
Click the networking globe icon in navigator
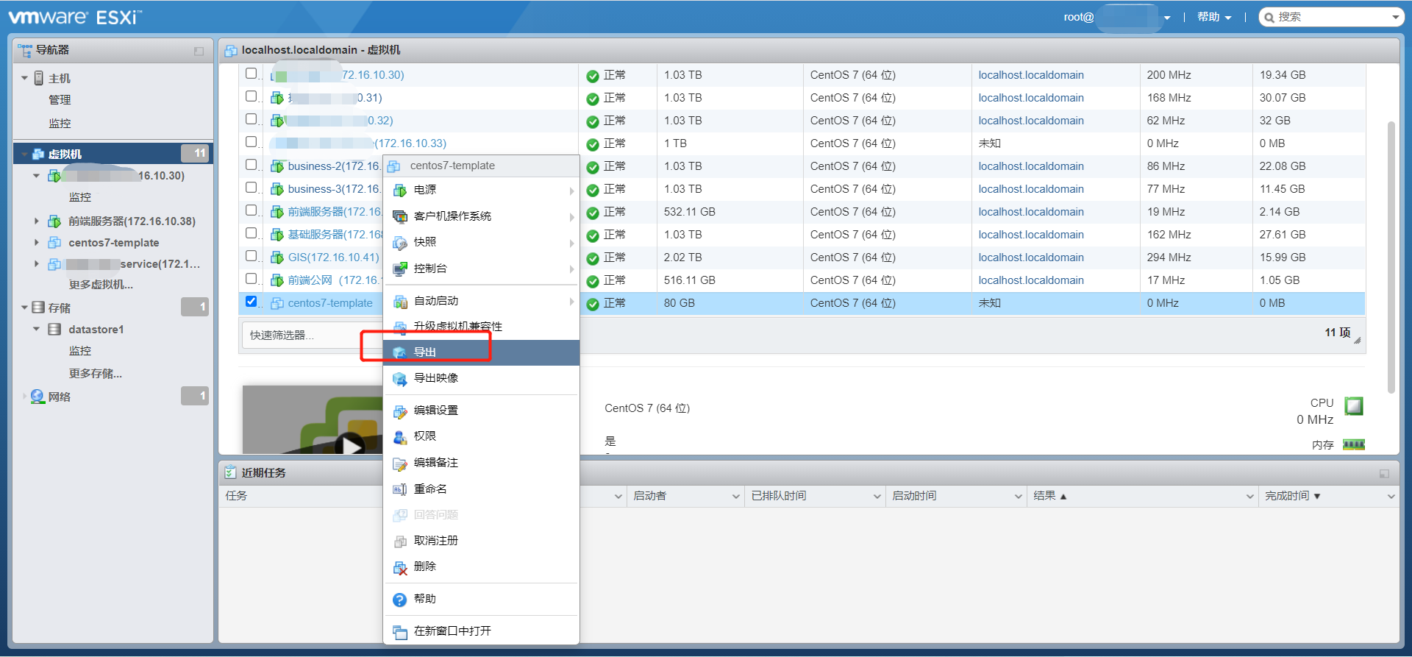pyautogui.click(x=38, y=397)
